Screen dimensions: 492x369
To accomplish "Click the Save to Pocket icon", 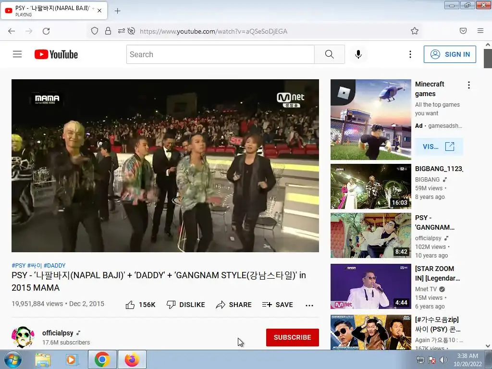I will point(463,31).
